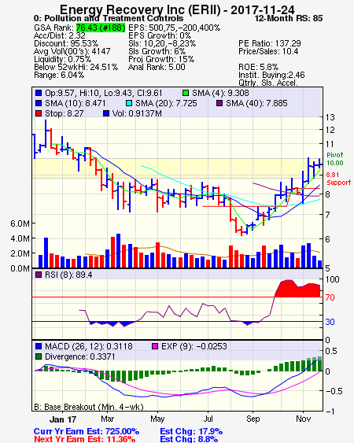The height and width of the screenshot is (443, 354).
Task: Click the Est Chg: 17.9% text
Action: [191, 432]
